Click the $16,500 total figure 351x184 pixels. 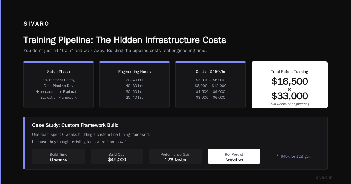pyautogui.click(x=290, y=81)
